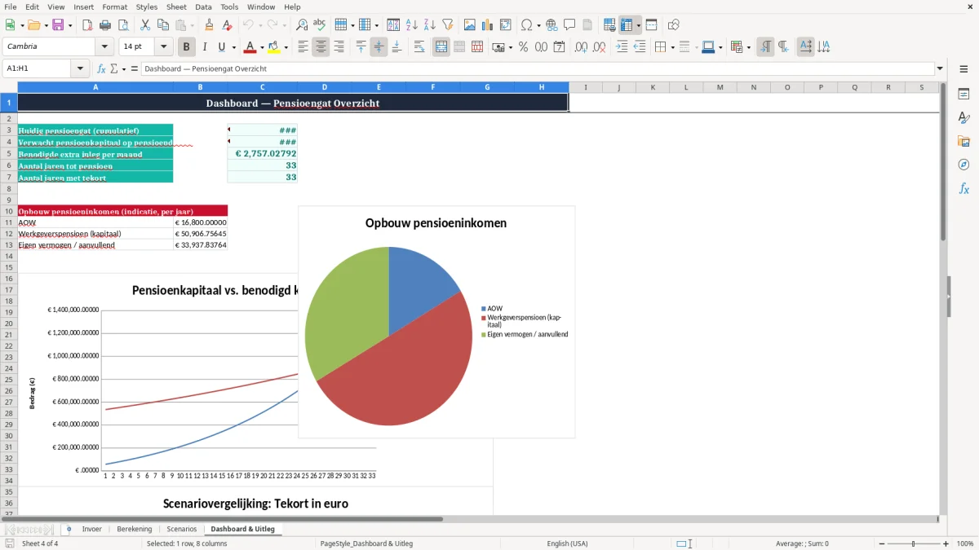Insert comment speech bubble icon

point(569,25)
